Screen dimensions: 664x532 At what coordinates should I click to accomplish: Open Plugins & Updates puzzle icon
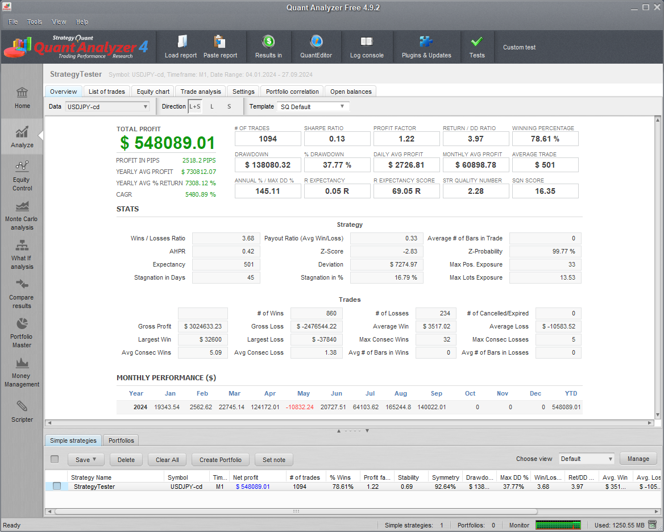(x=426, y=41)
